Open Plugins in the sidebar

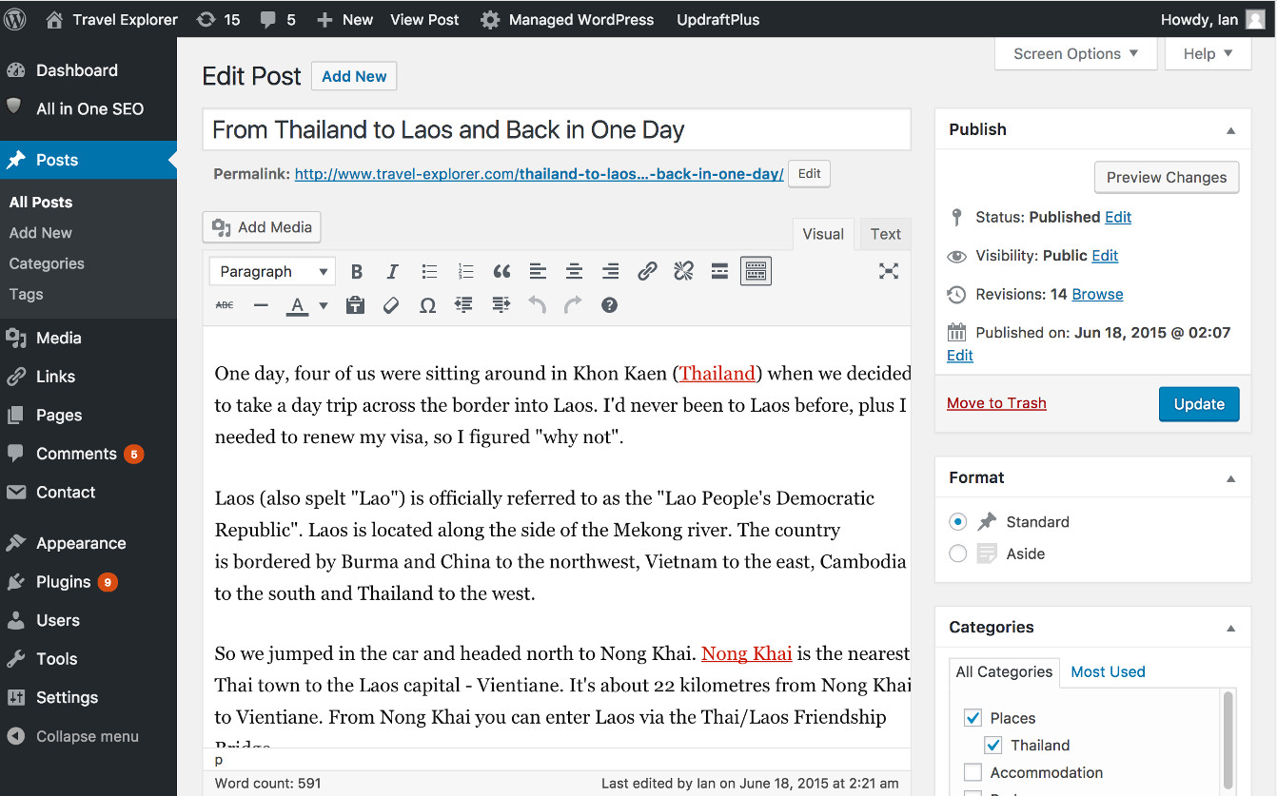pos(88,582)
